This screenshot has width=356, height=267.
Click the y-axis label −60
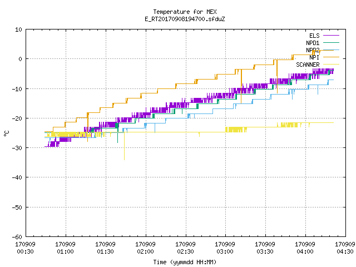pos(17,237)
